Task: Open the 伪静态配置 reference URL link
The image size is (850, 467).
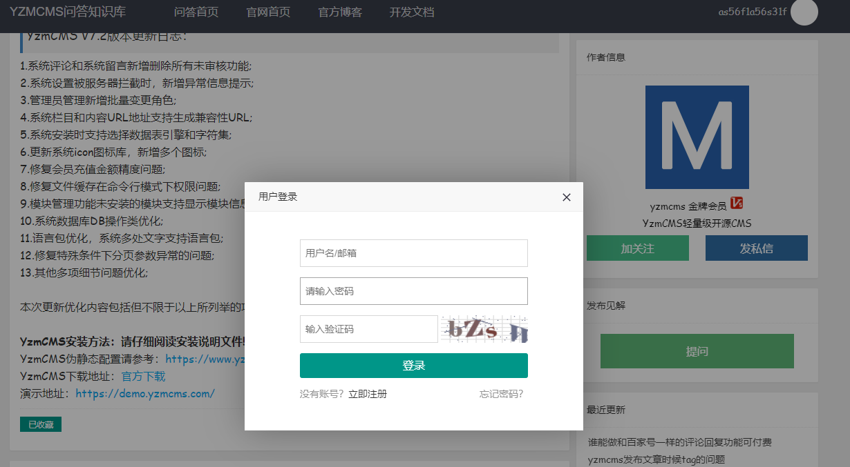Action: [205, 359]
